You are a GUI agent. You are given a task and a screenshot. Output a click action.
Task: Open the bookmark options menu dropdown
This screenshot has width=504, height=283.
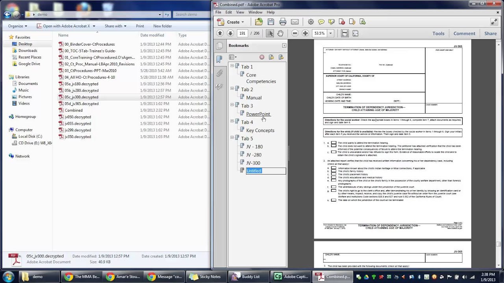[x=233, y=57]
